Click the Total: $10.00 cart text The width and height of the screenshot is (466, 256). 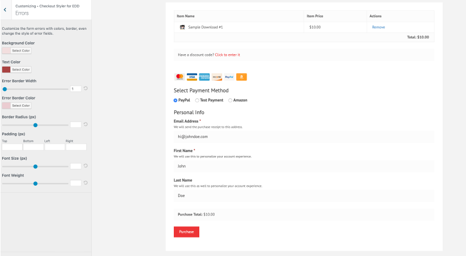418,37
